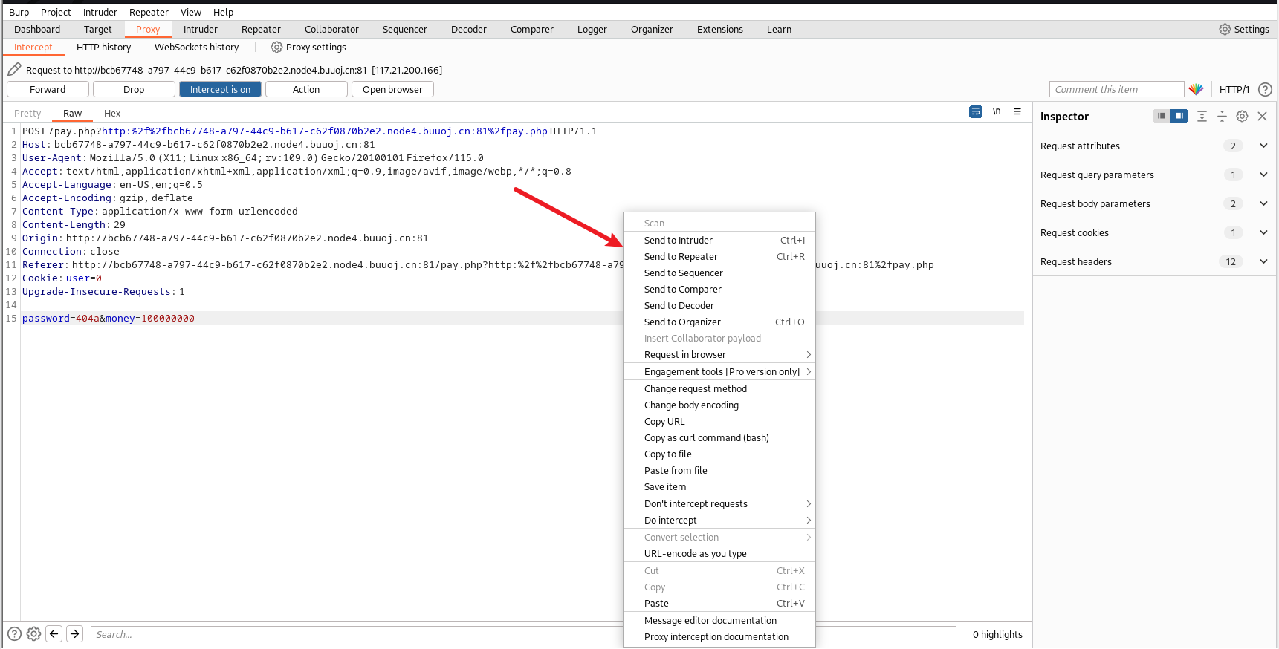
Task: Select Change request method
Action: point(719,388)
